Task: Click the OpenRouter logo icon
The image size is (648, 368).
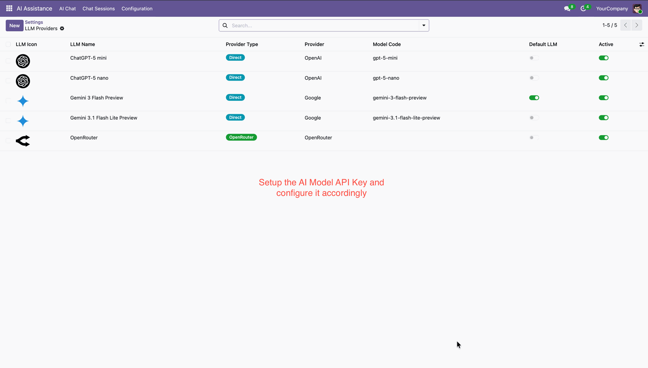Action: point(23,141)
